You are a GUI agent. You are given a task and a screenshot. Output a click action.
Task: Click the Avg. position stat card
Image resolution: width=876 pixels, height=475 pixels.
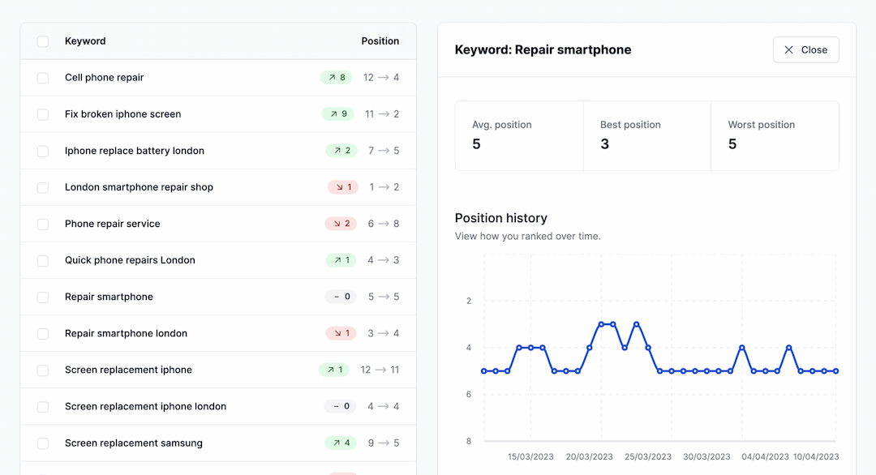tap(519, 135)
